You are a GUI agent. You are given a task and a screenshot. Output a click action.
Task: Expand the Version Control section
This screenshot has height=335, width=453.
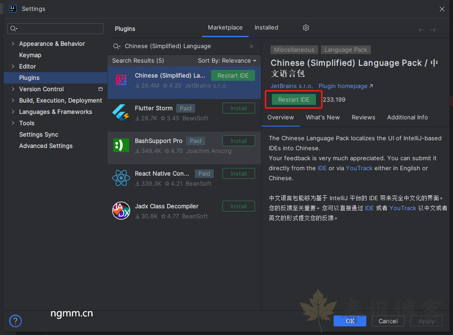click(x=13, y=89)
